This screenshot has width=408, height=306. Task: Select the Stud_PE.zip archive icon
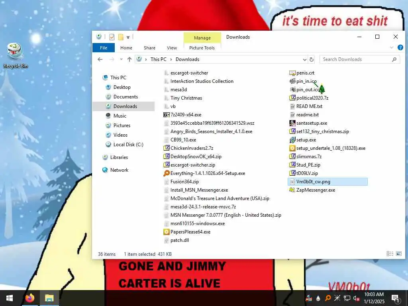(x=292, y=165)
